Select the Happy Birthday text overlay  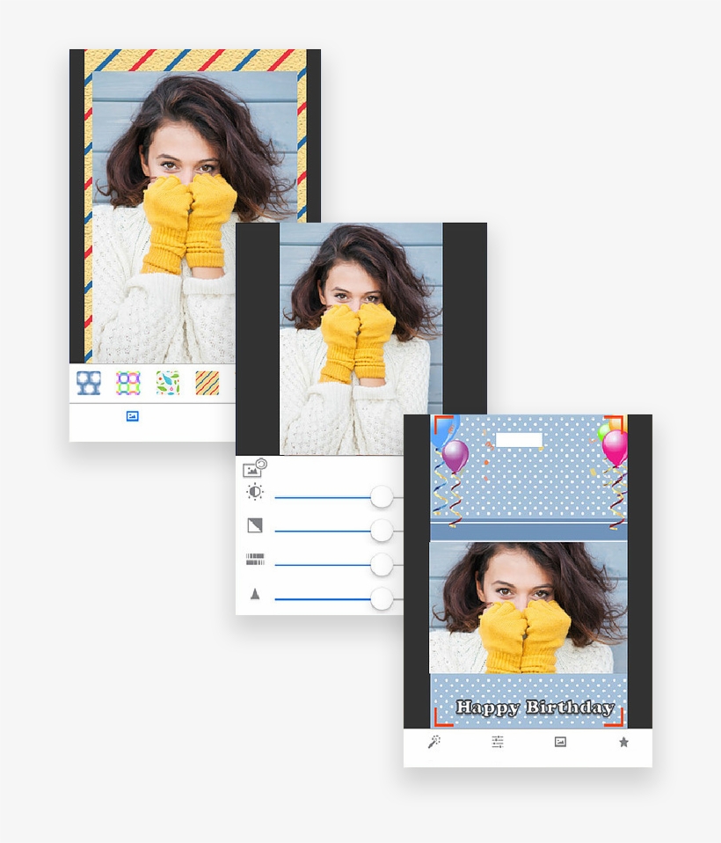(x=535, y=707)
